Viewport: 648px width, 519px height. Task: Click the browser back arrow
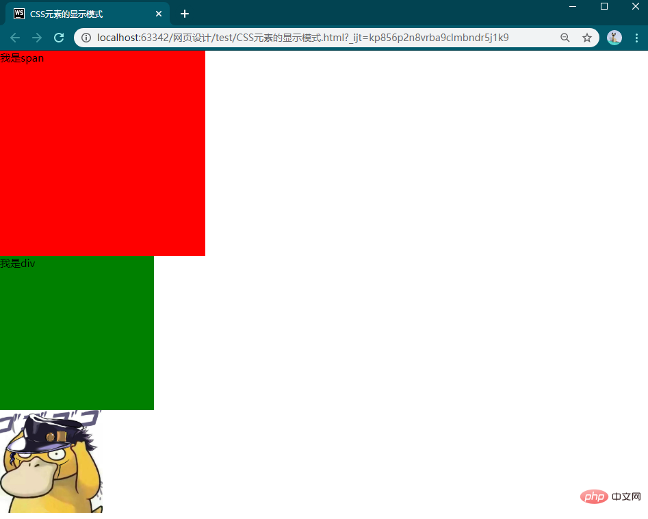click(x=15, y=38)
